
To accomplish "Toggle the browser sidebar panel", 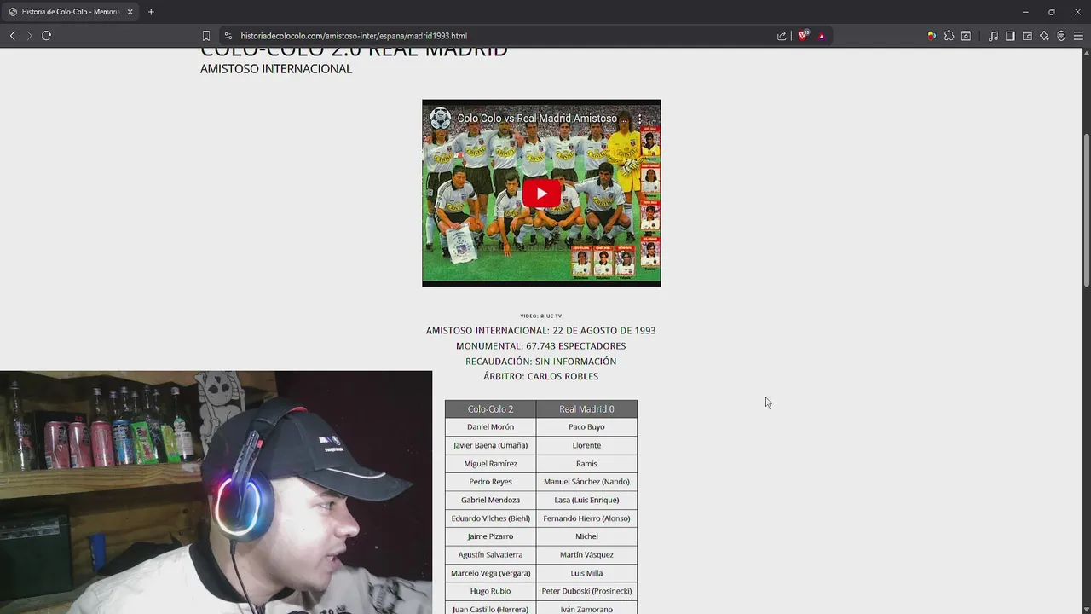I will (1010, 36).
